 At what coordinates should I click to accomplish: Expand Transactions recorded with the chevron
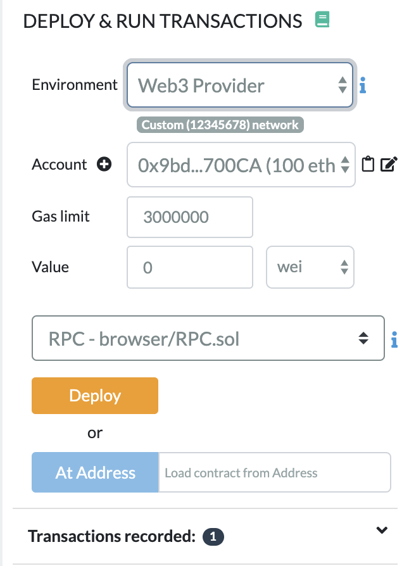(381, 531)
